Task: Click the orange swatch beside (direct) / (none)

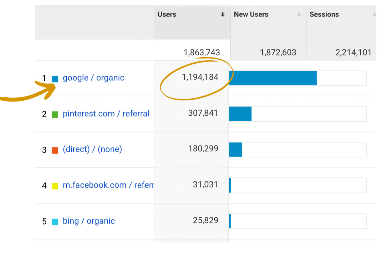Action: 55,150
